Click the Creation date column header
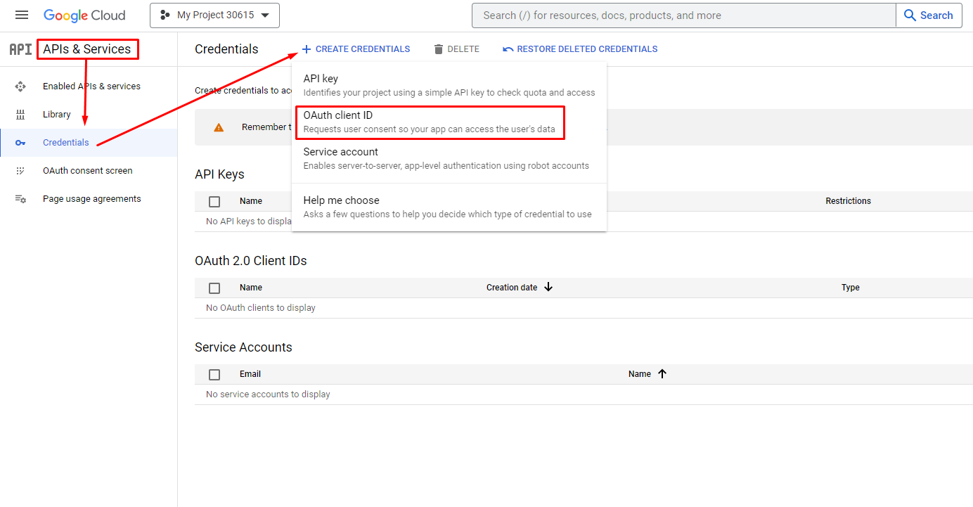The height and width of the screenshot is (507, 973). (x=512, y=288)
